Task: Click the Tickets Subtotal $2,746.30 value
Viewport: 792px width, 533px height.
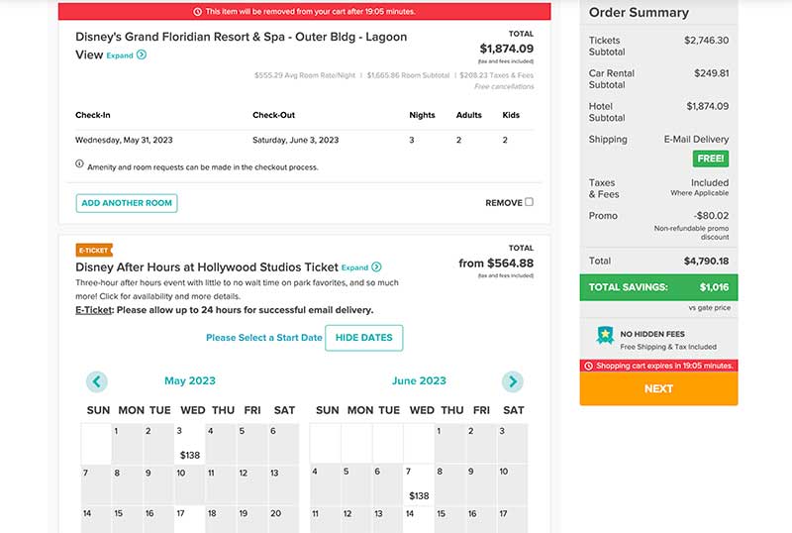Action: [706, 41]
